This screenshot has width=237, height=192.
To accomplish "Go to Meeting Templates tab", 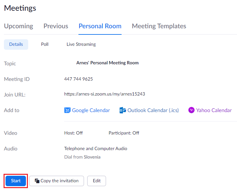I will [159, 26].
